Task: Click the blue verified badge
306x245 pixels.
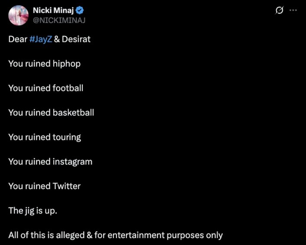Action: coord(80,10)
